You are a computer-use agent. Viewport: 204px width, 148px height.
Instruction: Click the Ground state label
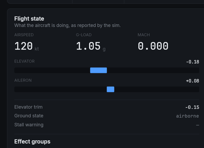click(29, 116)
